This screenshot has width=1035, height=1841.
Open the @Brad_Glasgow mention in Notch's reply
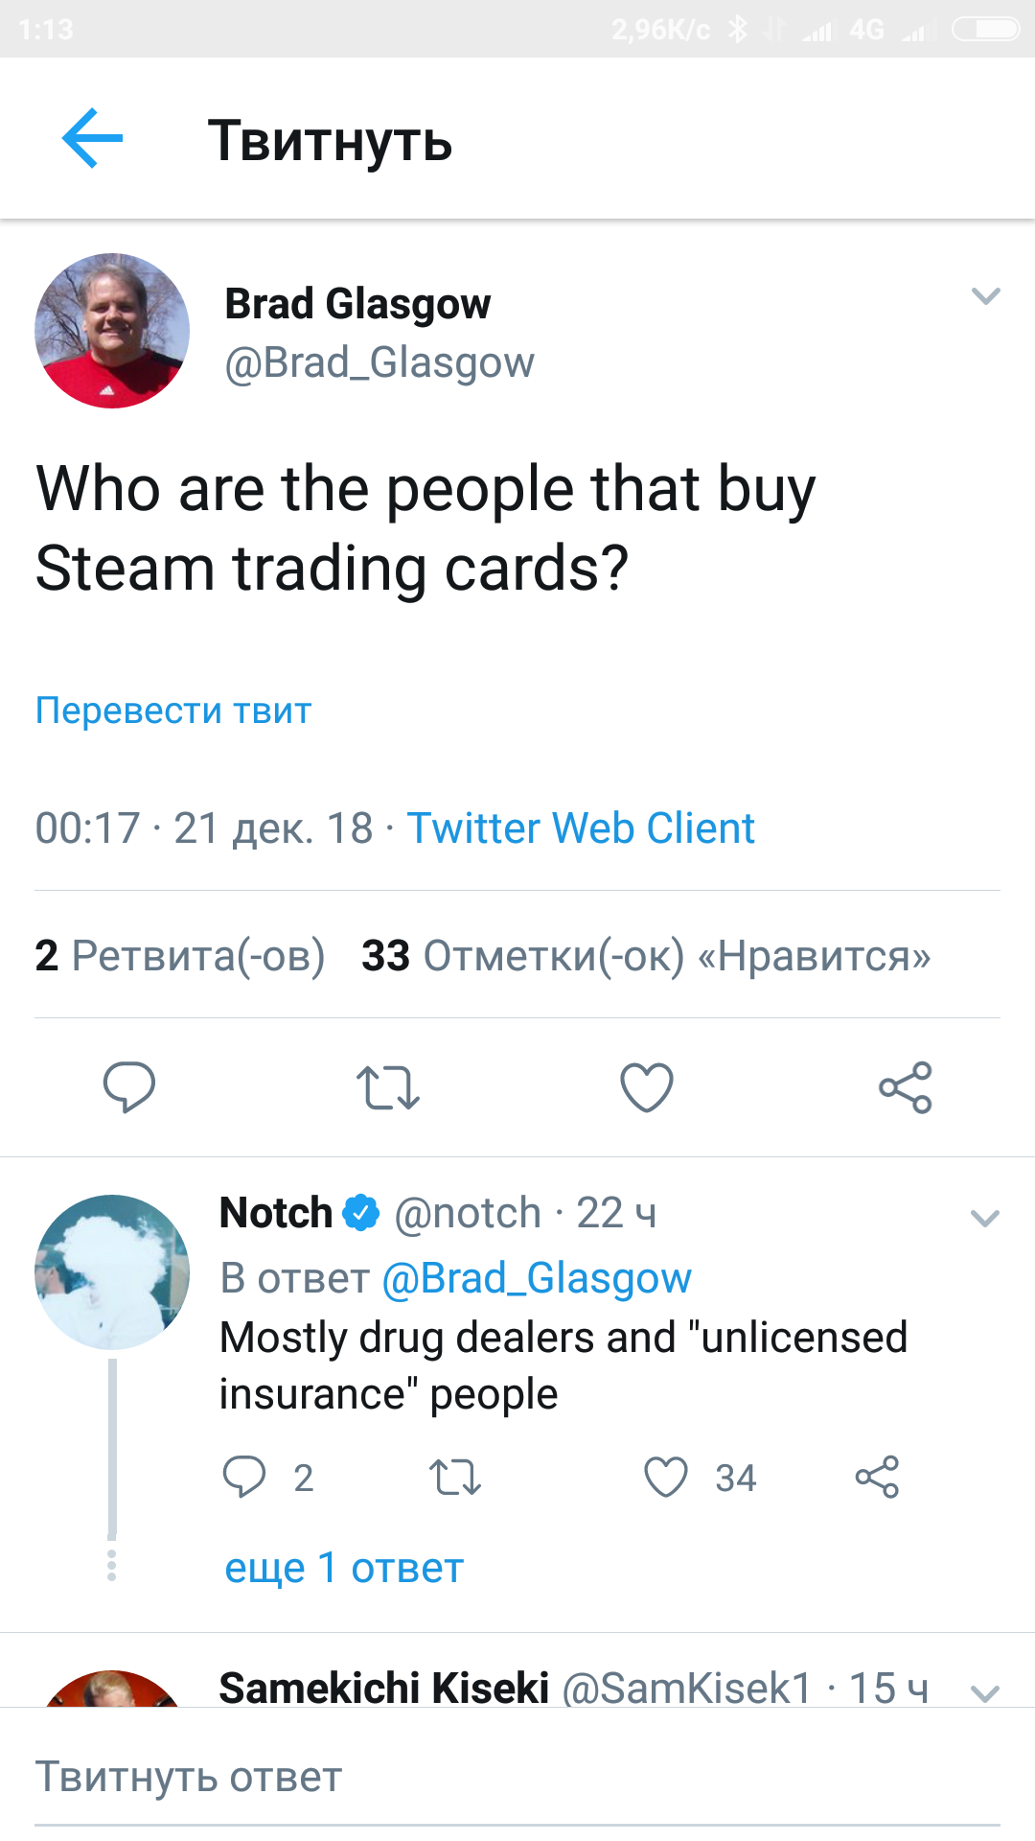[537, 1278]
